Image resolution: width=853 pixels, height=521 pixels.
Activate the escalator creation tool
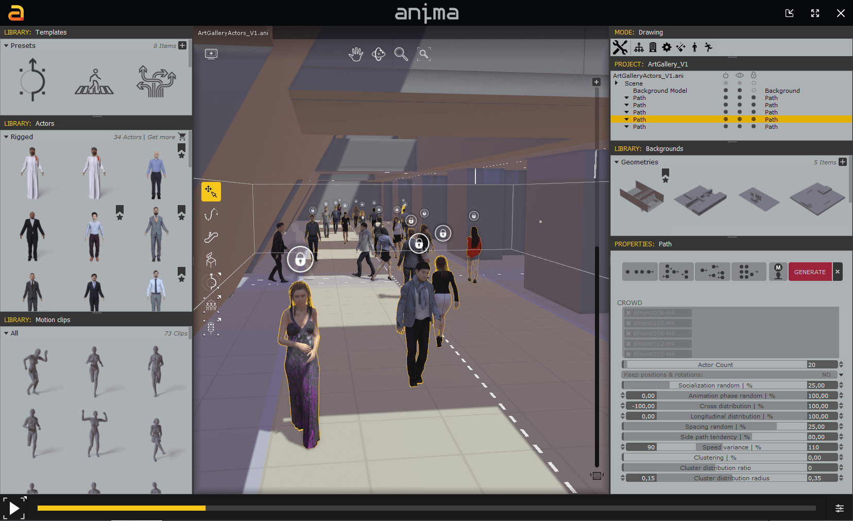(x=211, y=237)
